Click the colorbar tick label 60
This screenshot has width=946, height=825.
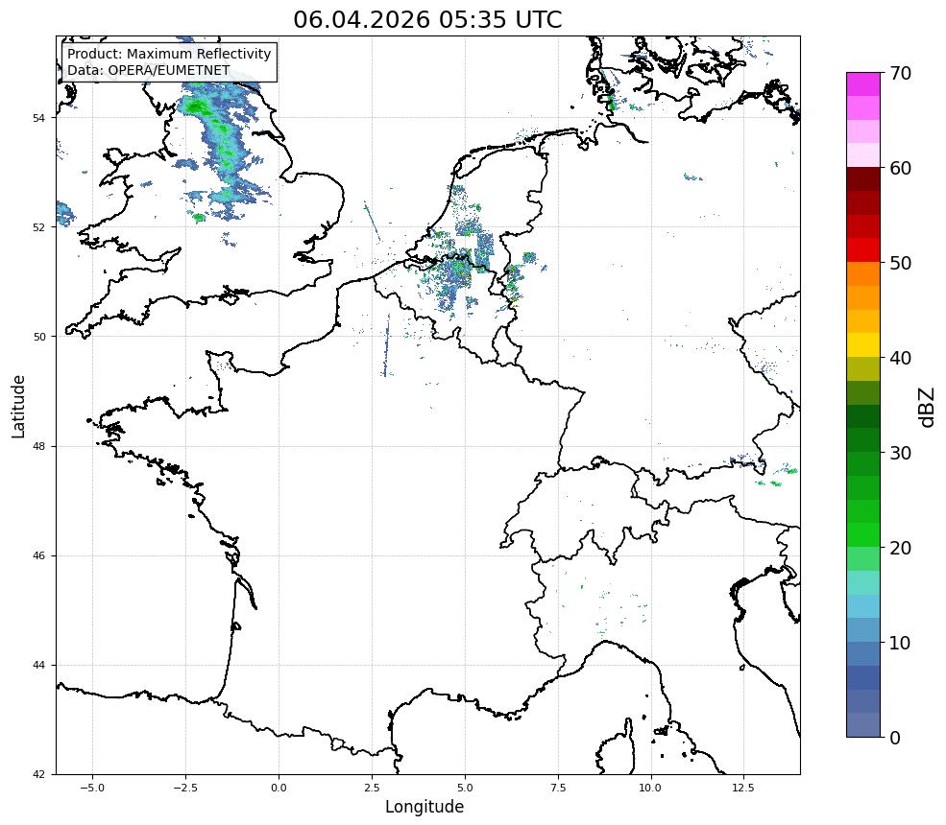[x=900, y=168]
